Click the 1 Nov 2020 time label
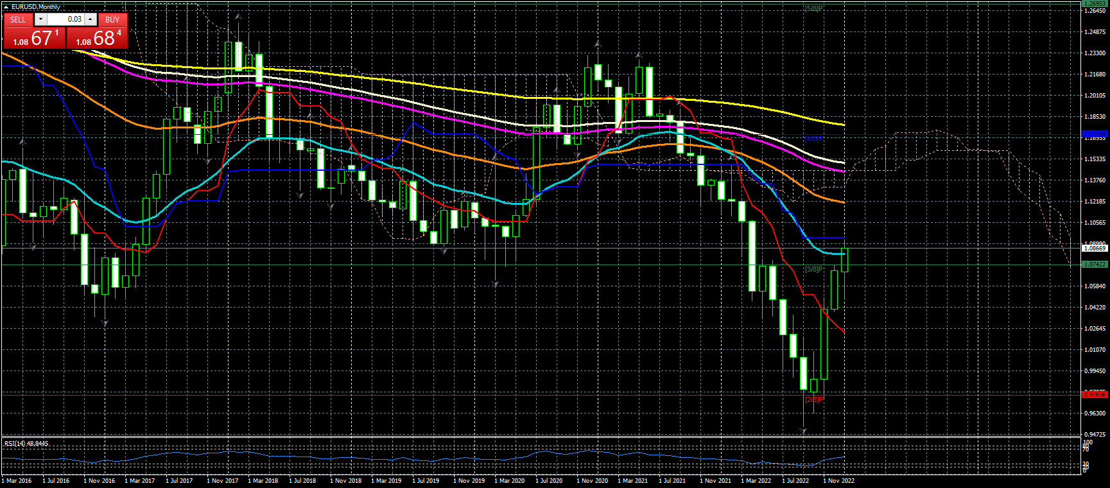Screen dimensions: 1110x488 pos(592,481)
